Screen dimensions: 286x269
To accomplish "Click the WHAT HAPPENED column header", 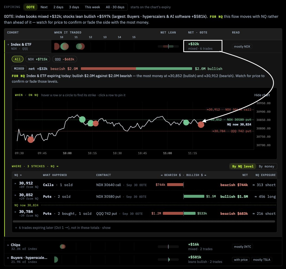I will (55, 175).
